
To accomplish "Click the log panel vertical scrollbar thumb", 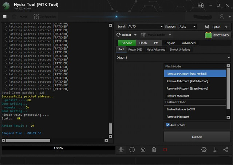I will [x=110, y=129].
